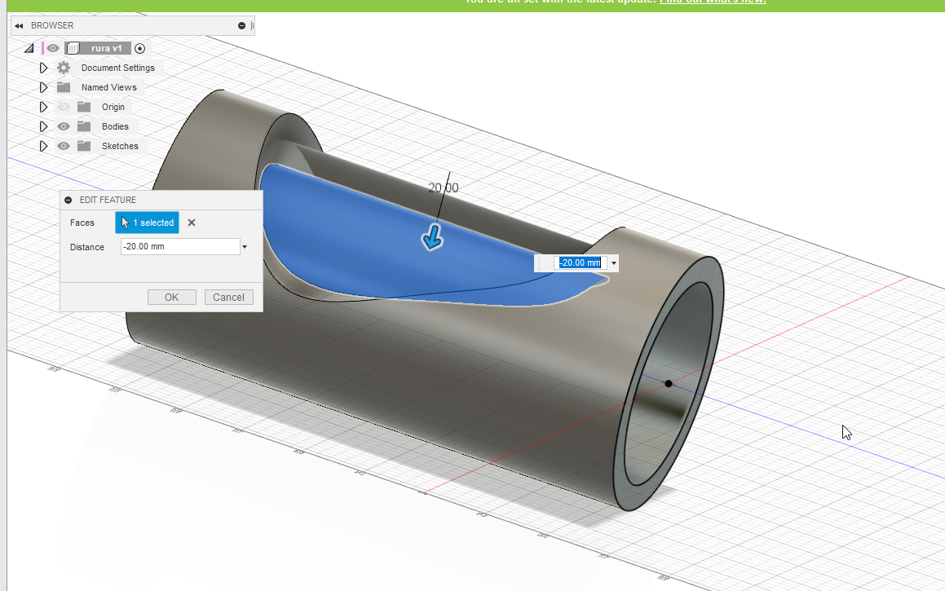Click the black origin point in the tube

point(669,384)
